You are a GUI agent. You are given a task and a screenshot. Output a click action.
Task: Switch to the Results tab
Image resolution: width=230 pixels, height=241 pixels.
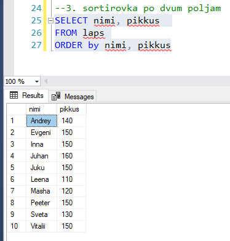click(26, 96)
